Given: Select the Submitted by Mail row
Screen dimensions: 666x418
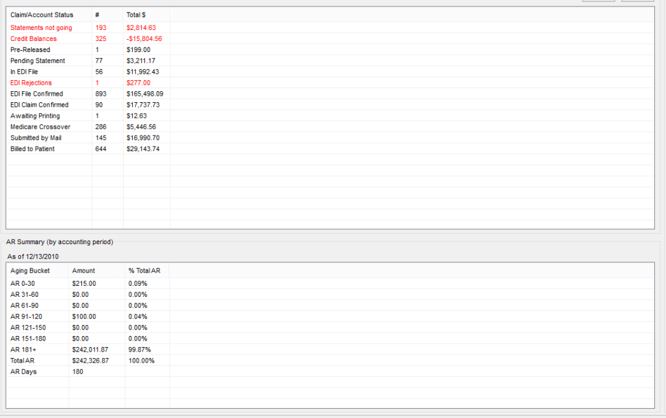Looking at the screenshot, I should [37, 138].
